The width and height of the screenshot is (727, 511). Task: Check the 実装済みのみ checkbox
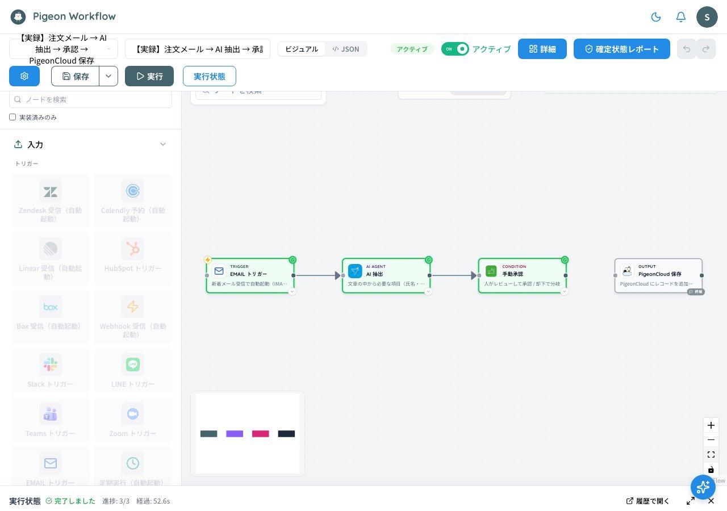[x=12, y=117]
